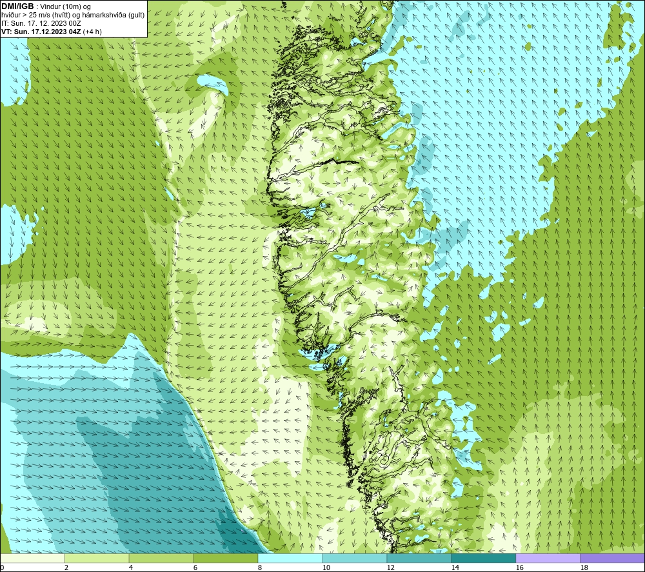The image size is (645, 572).
Task: Click the 8–10 m/s light cyan legend swatch
Action: [290, 558]
